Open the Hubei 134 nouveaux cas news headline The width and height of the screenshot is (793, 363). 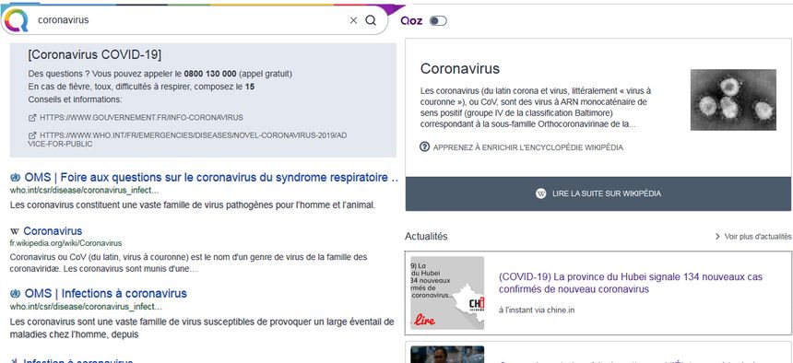point(630,283)
